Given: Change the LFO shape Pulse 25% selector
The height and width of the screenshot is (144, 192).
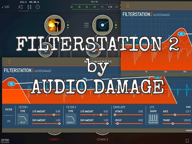Looking at the screenshot, I should click(153, 119).
